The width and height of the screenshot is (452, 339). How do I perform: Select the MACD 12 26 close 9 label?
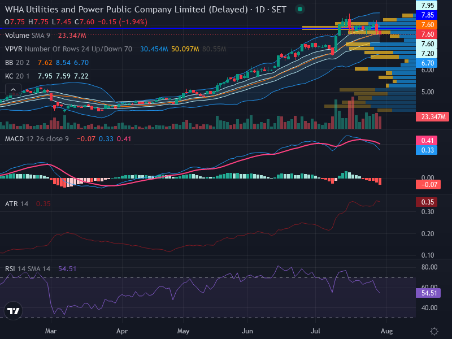37,139
